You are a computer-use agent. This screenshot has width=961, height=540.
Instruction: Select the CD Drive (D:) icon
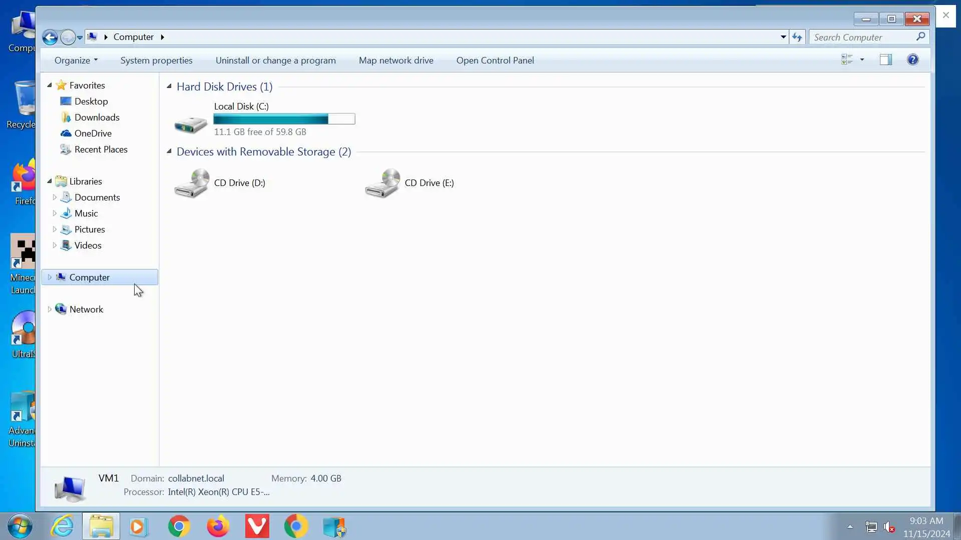[x=192, y=183]
